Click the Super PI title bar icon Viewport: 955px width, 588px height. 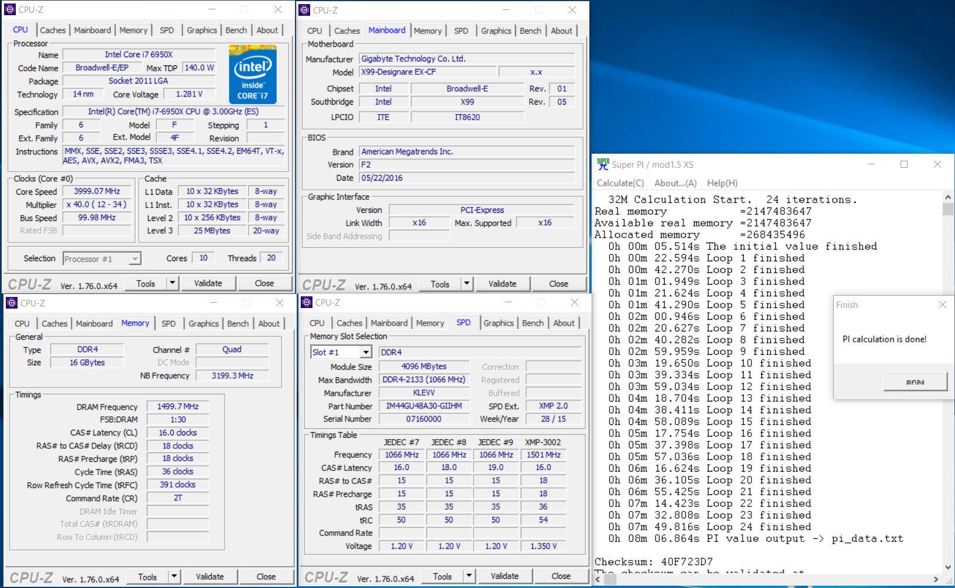pyautogui.click(x=602, y=164)
